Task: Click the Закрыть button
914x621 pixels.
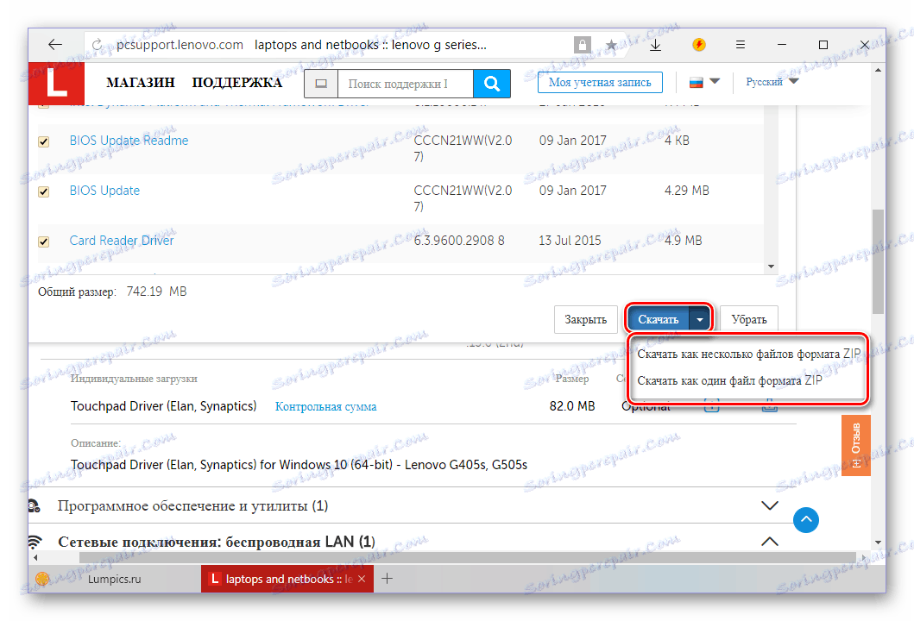Action: [x=586, y=319]
